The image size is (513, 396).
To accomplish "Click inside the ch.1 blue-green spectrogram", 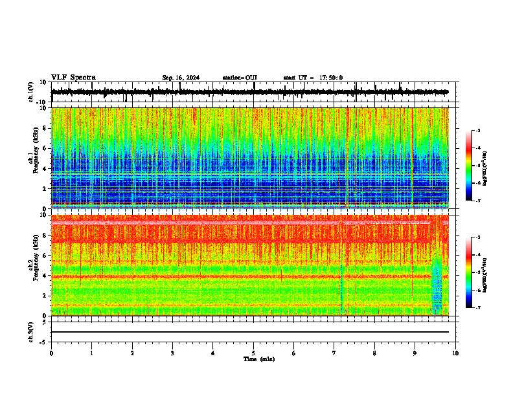I will [x=250, y=158].
